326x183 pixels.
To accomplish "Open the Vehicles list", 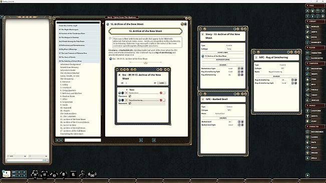I will [x=315, y=100].
